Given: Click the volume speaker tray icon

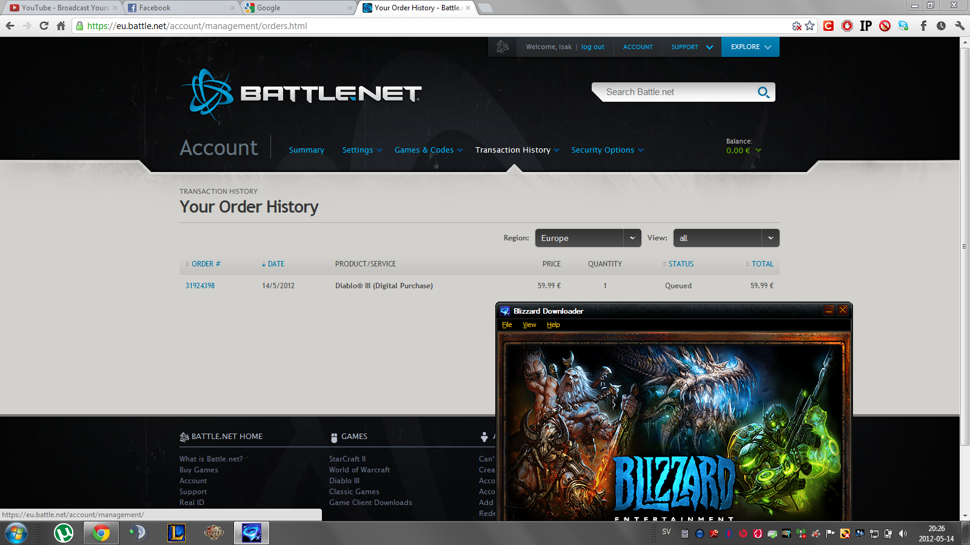Looking at the screenshot, I should point(903,533).
